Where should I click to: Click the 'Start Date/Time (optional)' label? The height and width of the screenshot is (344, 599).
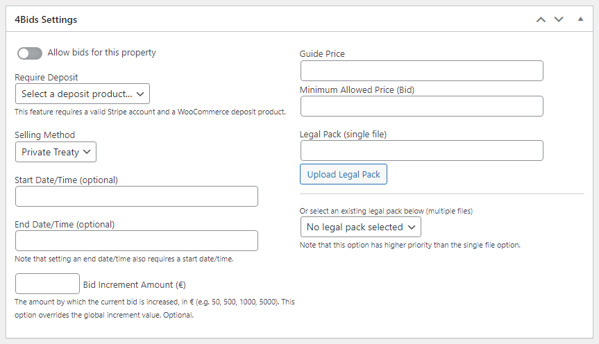[66, 180]
